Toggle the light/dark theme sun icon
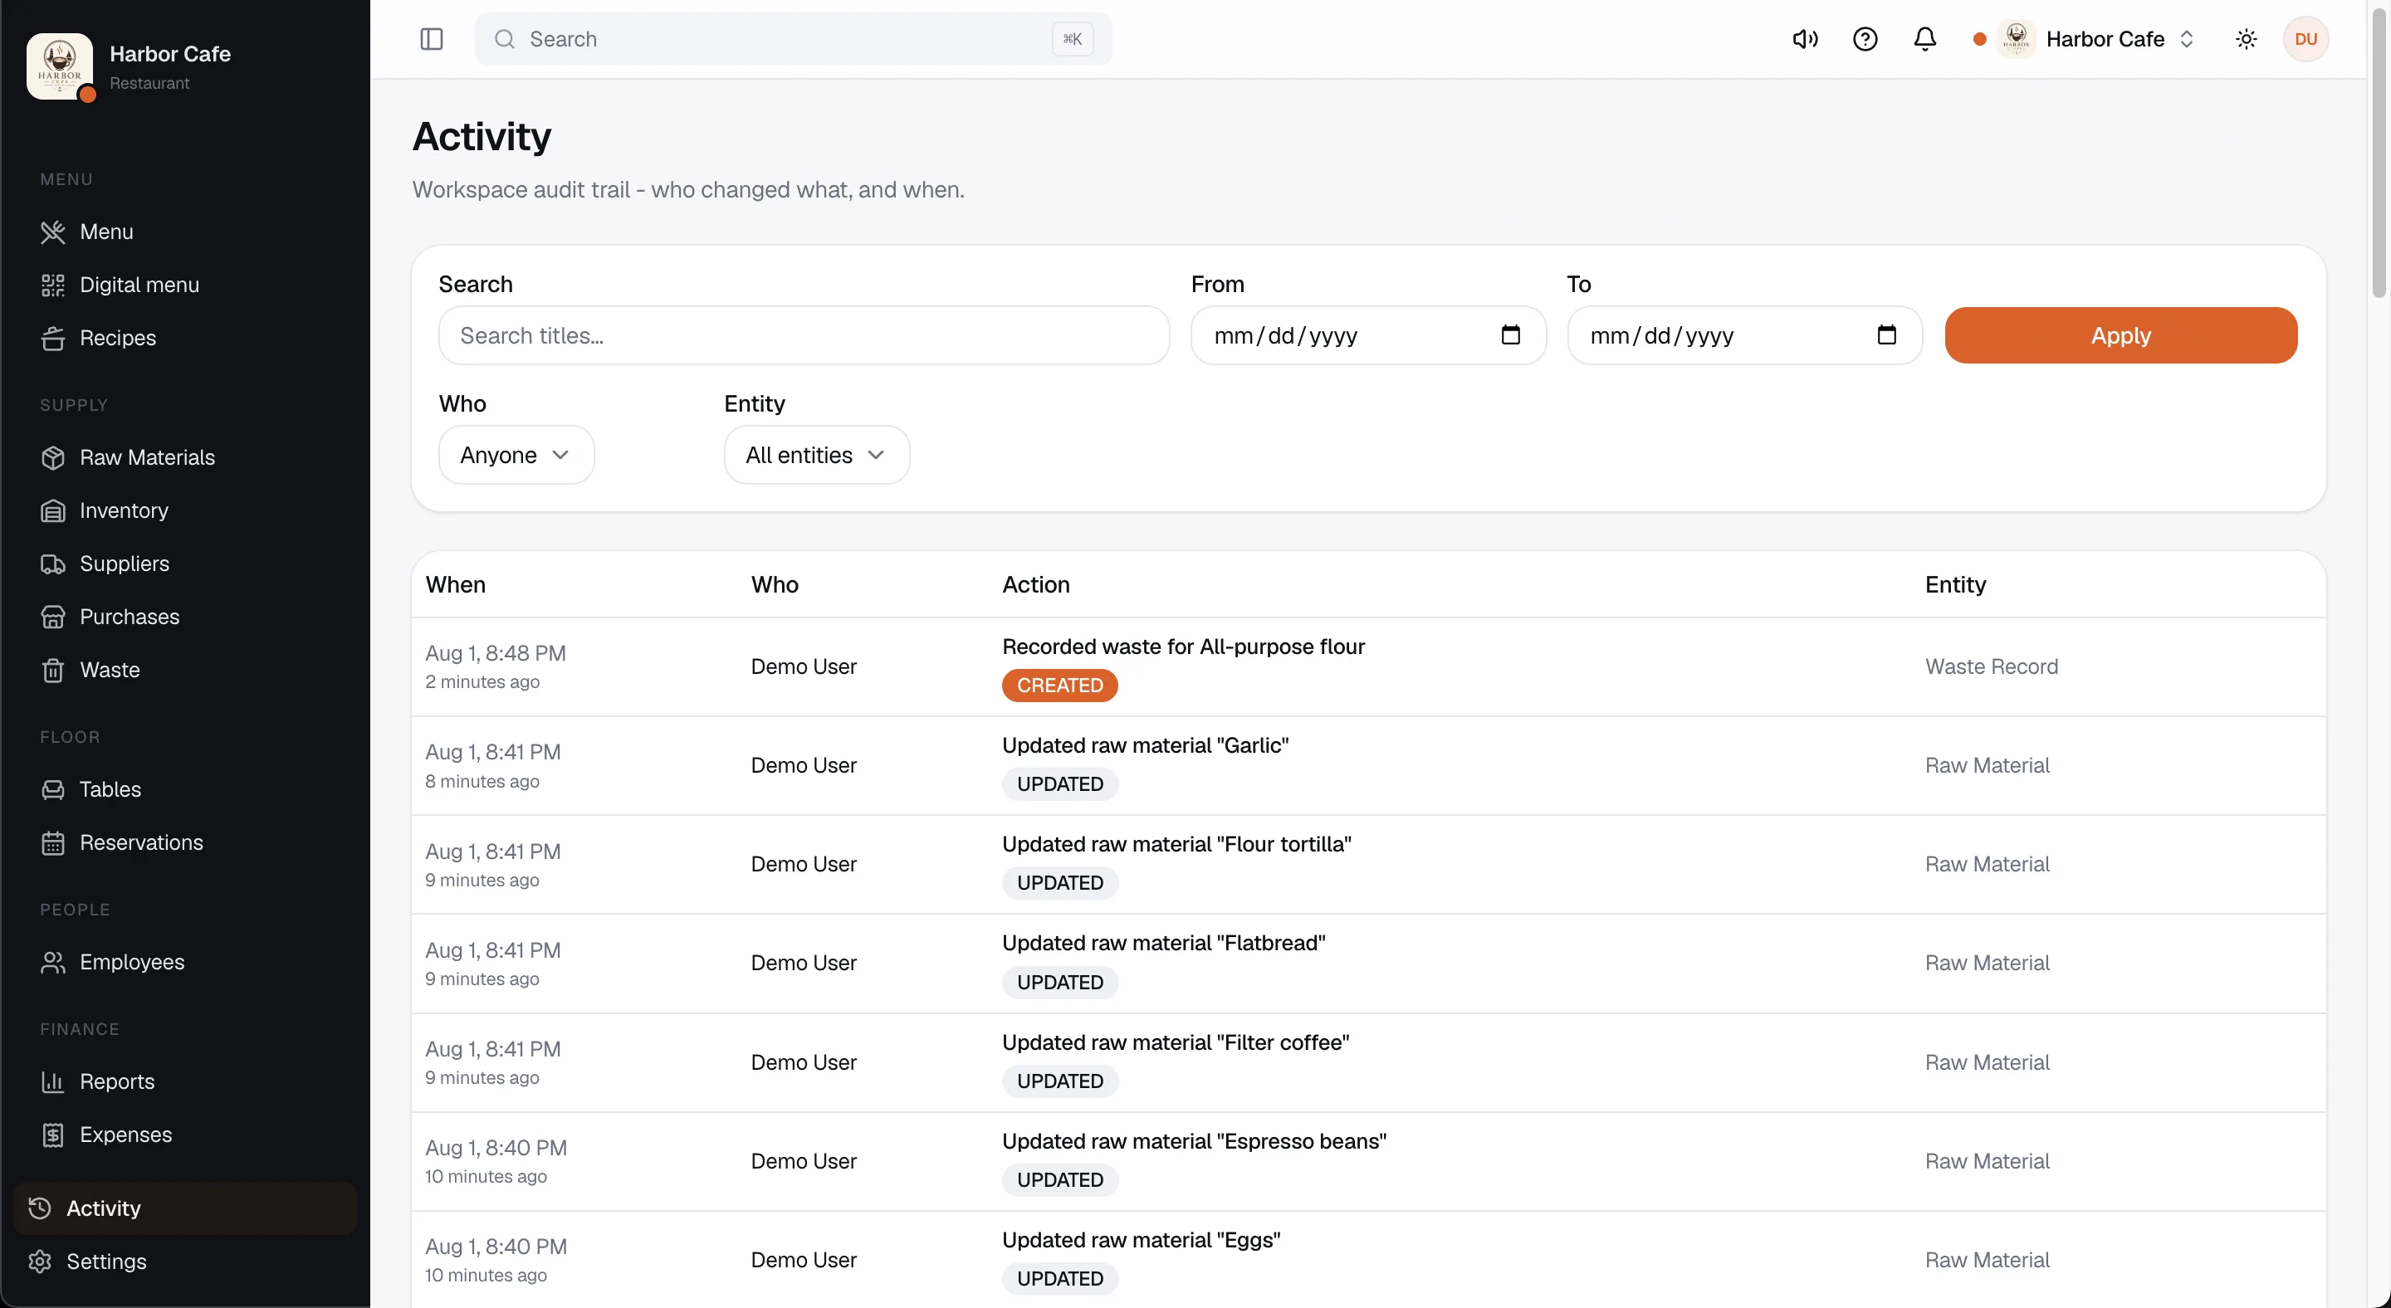 point(2247,39)
